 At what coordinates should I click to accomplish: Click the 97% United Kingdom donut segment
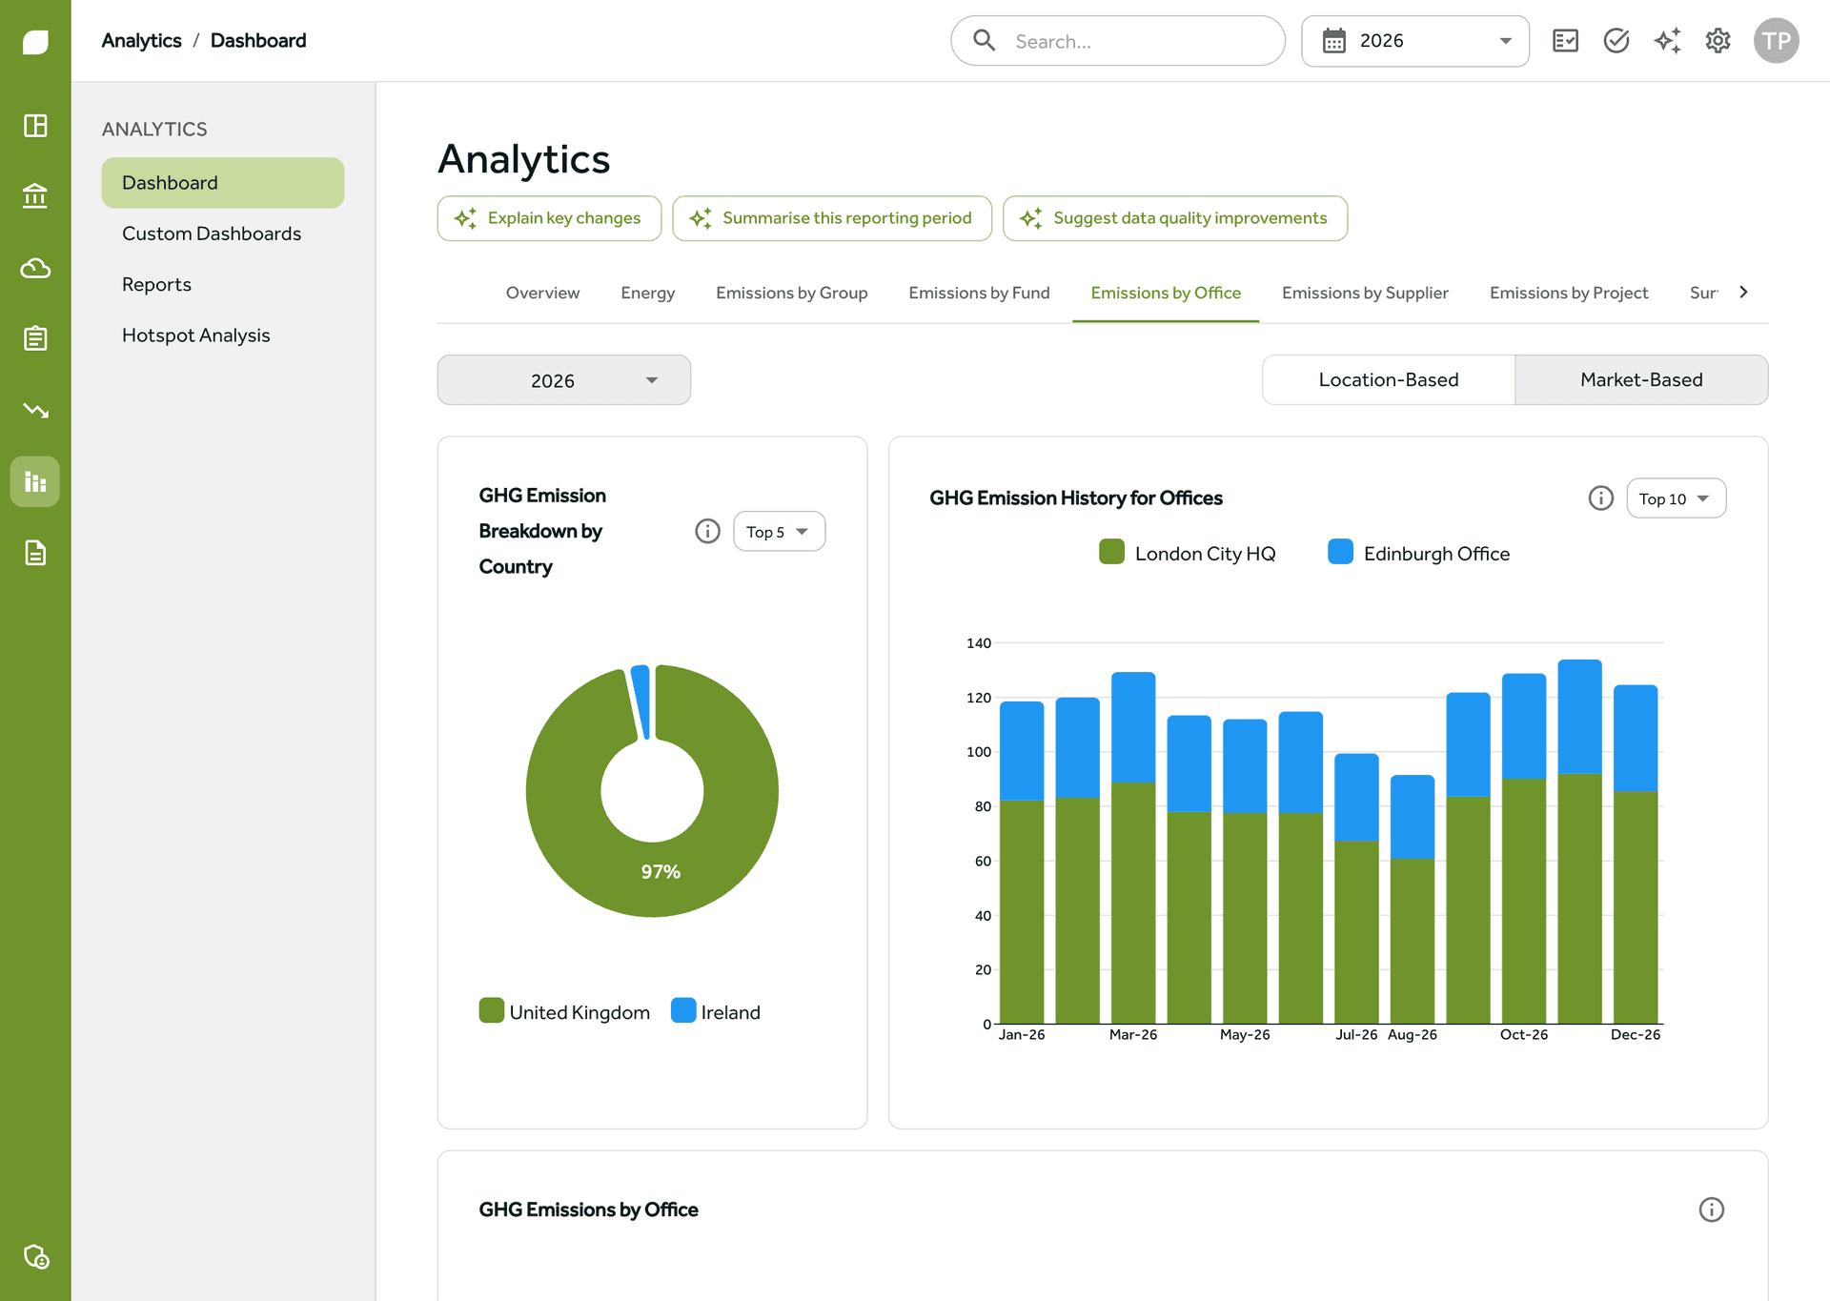point(661,871)
